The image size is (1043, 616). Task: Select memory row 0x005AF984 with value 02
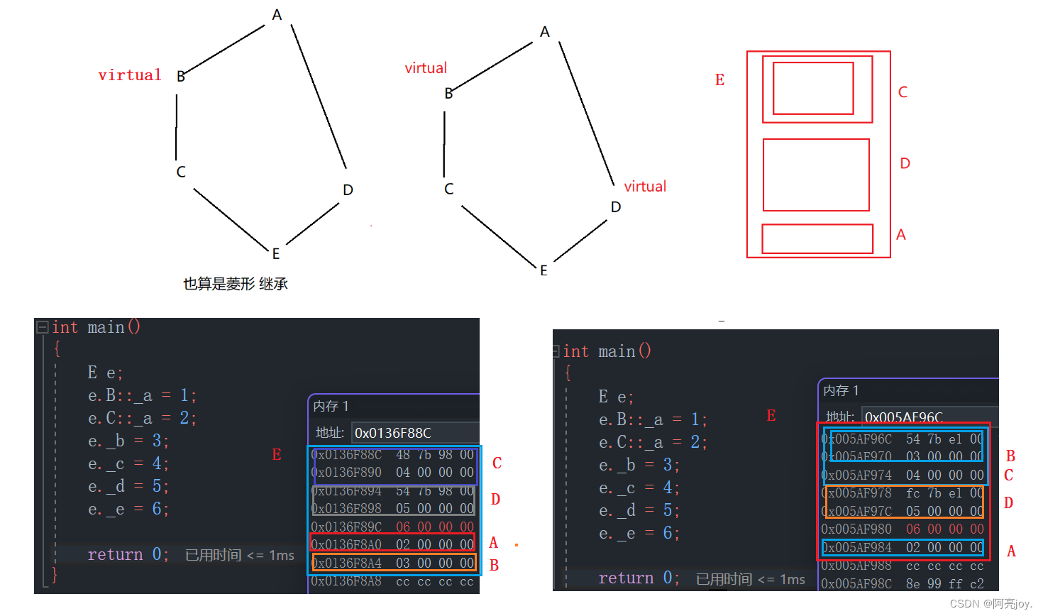903,548
